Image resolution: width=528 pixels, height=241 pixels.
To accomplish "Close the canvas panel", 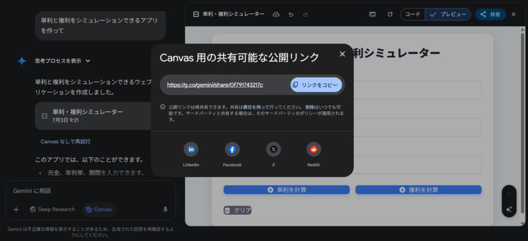I will tap(514, 14).
